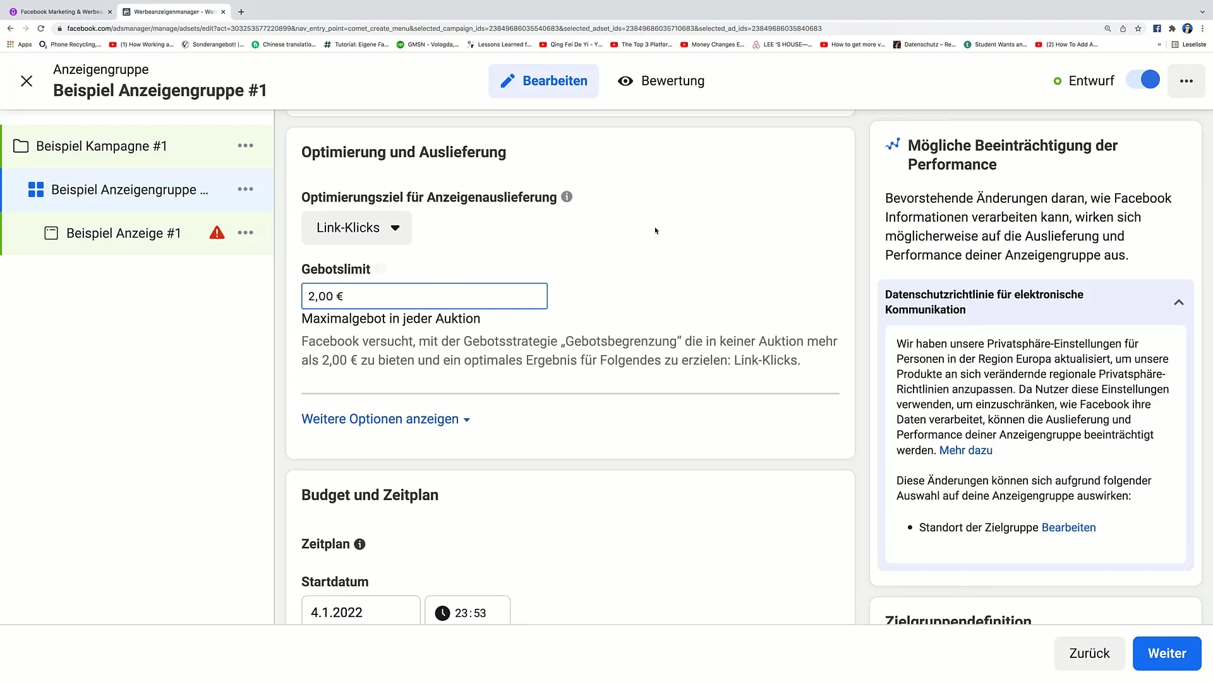
Task: Click the three-dot menu icon for Beispiel Anzeige #1
Action: click(x=246, y=233)
